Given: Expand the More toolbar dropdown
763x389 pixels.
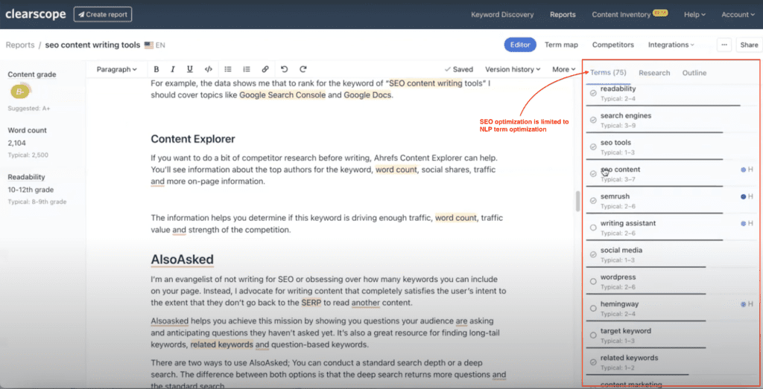Looking at the screenshot, I should coord(564,69).
